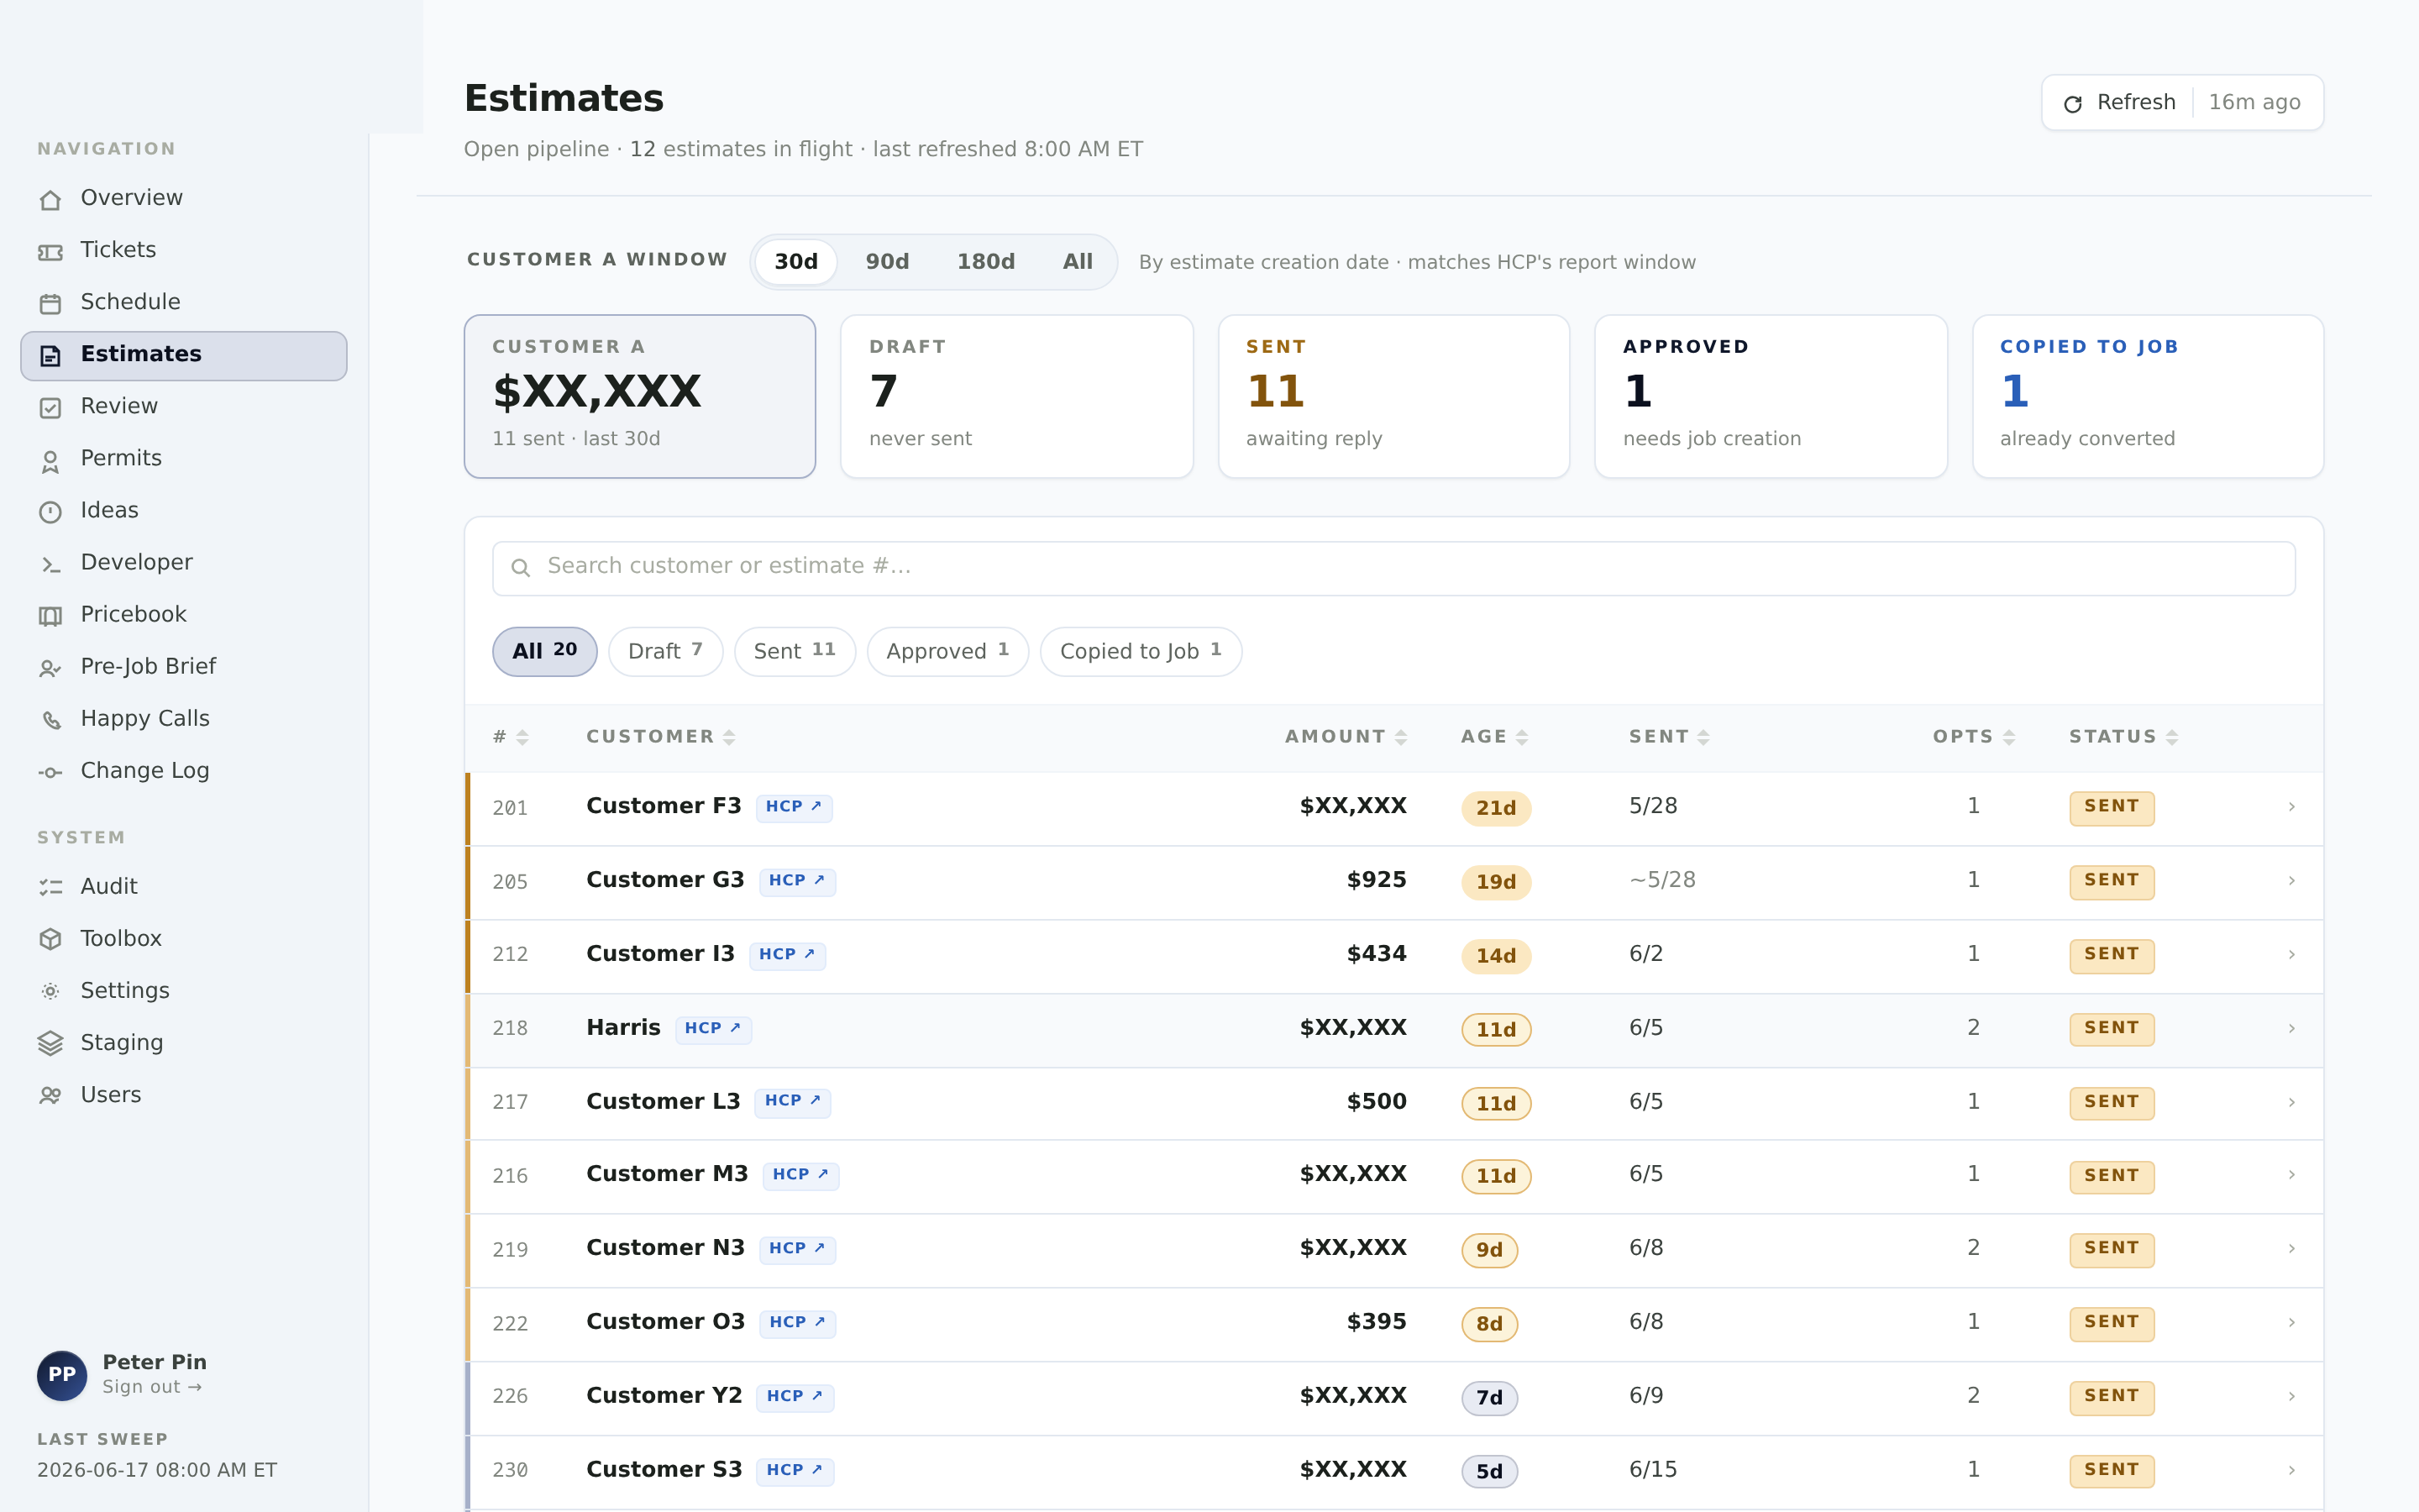
Task: Click the Ideas icon in sidebar
Action: coord(50,512)
